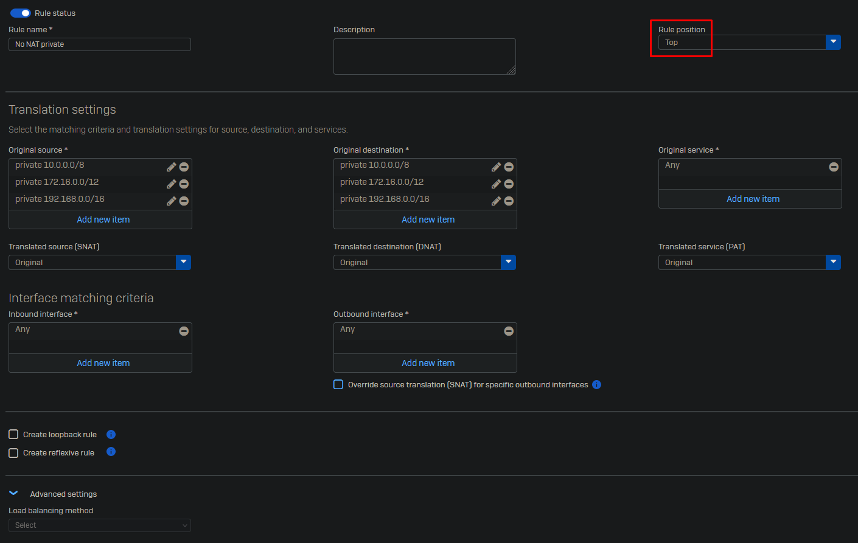Edit private 10.0.0.0/8 in Original source
Image resolution: width=858 pixels, height=543 pixels.
click(172, 167)
